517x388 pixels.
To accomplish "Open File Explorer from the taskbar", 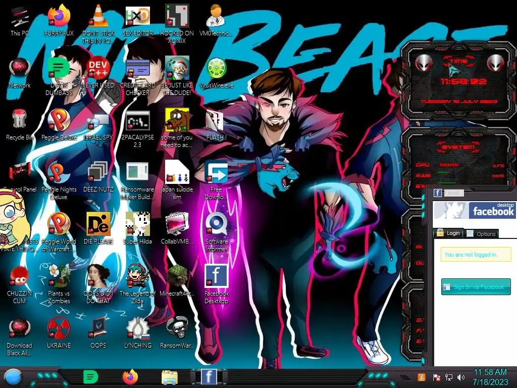I will coord(170,378).
